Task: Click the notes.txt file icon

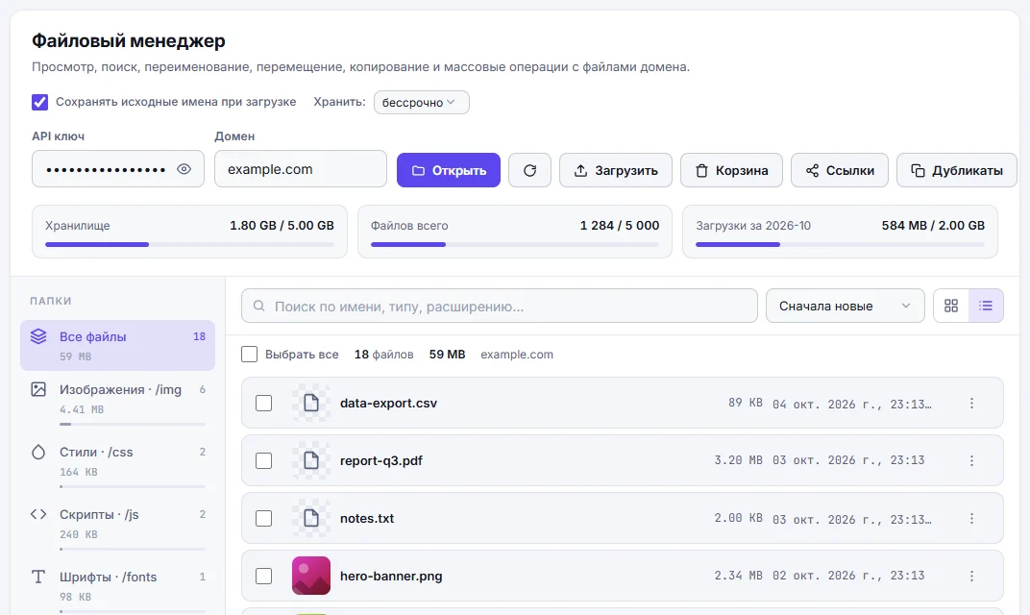Action: pyautogui.click(x=311, y=518)
